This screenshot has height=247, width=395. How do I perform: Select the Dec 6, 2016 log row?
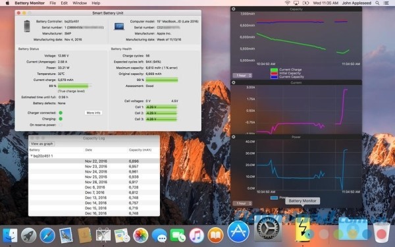click(x=94, y=187)
